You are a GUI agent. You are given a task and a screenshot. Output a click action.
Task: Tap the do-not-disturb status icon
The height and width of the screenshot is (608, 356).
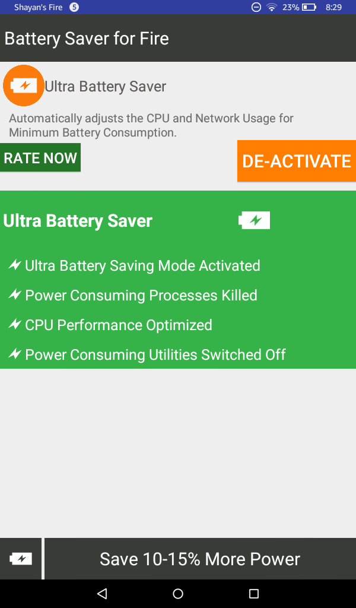(x=256, y=7)
